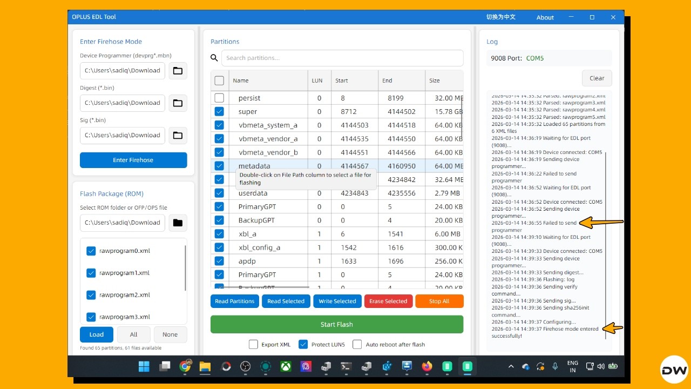Open battery status in system tray

tap(613, 366)
